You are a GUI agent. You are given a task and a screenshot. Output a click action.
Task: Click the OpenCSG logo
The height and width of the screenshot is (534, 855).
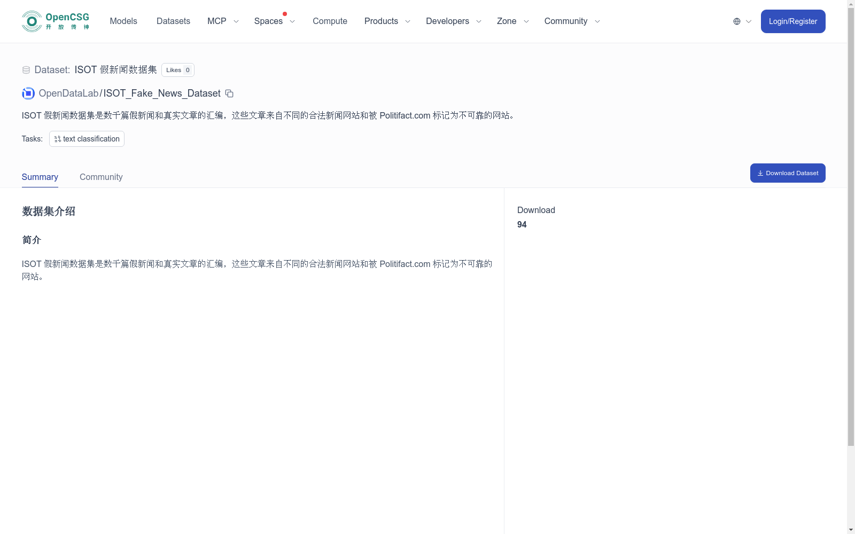point(55,21)
